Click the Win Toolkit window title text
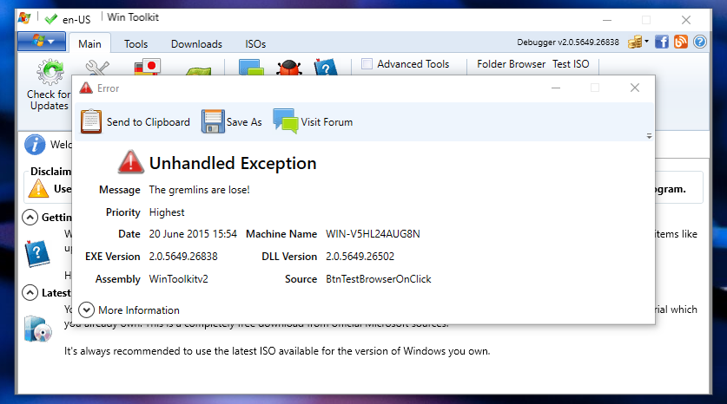This screenshot has height=404, width=727. tap(133, 17)
